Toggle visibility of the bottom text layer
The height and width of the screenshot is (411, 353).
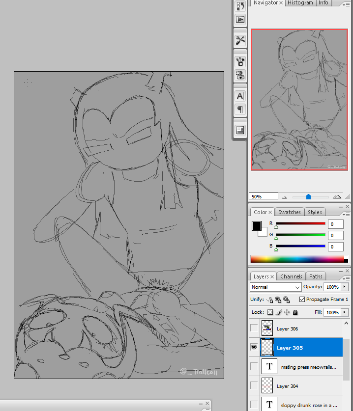[254, 405]
